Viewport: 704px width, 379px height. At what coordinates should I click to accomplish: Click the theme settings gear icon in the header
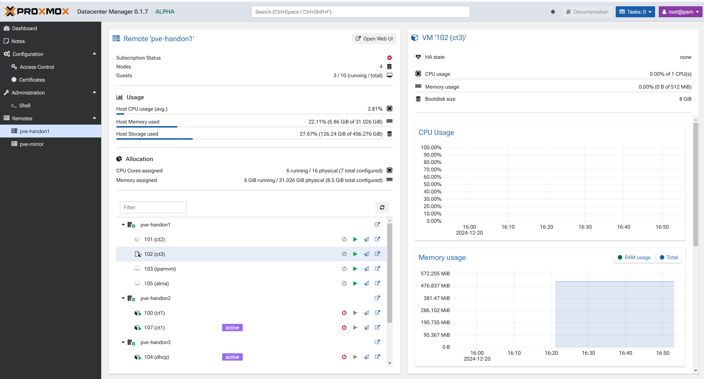point(553,12)
